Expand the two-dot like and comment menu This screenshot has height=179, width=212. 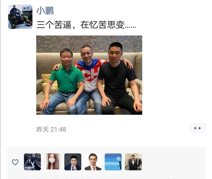(197, 128)
